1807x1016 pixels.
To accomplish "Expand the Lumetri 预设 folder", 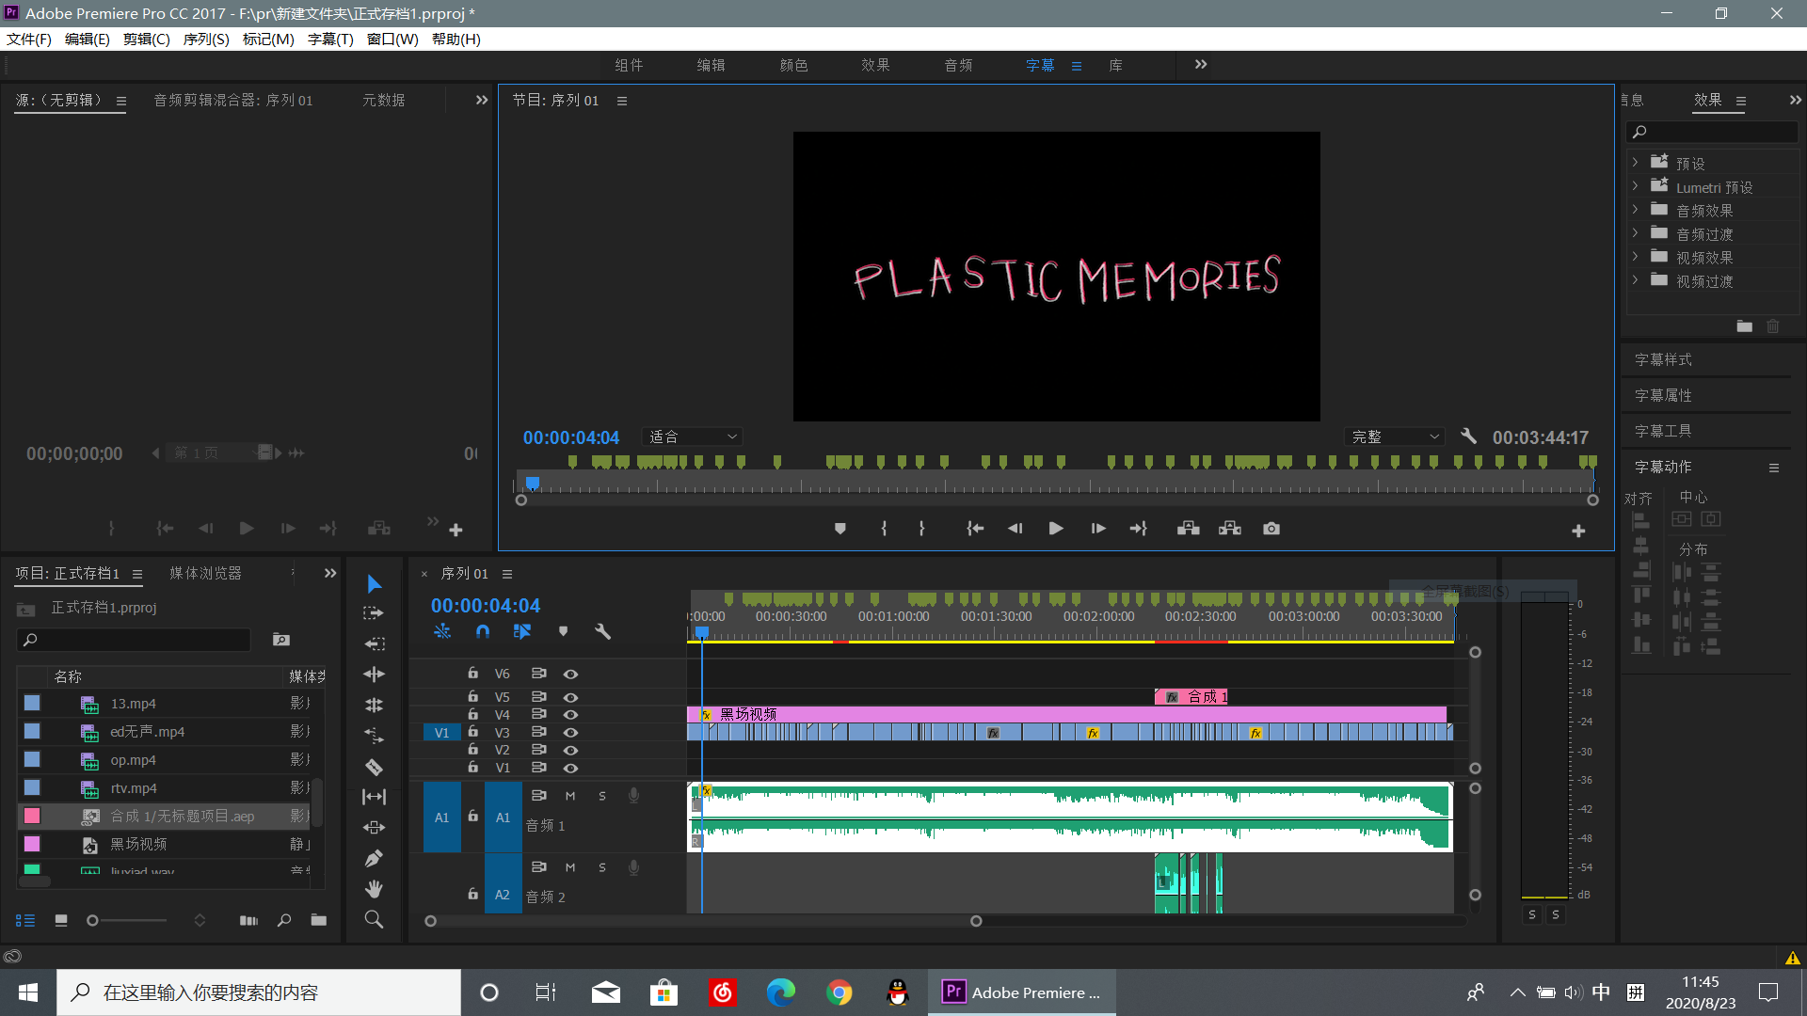I will pyautogui.click(x=1635, y=186).
